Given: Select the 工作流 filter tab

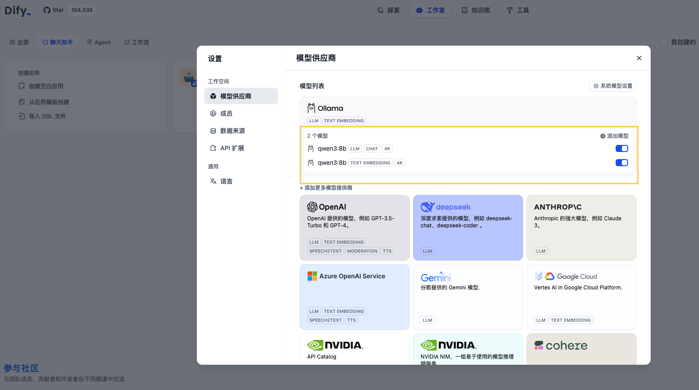Looking at the screenshot, I should click(137, 42).
